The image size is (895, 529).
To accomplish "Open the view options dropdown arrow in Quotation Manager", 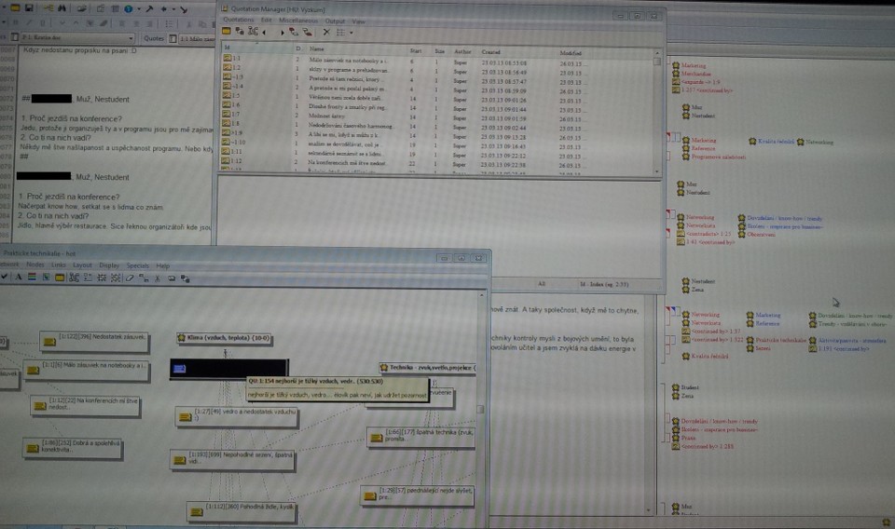I will point(351,33).
